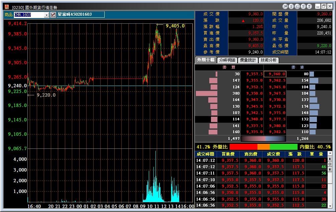
Task: Click the round "T" icon in title bar
Action: (309, 6)
